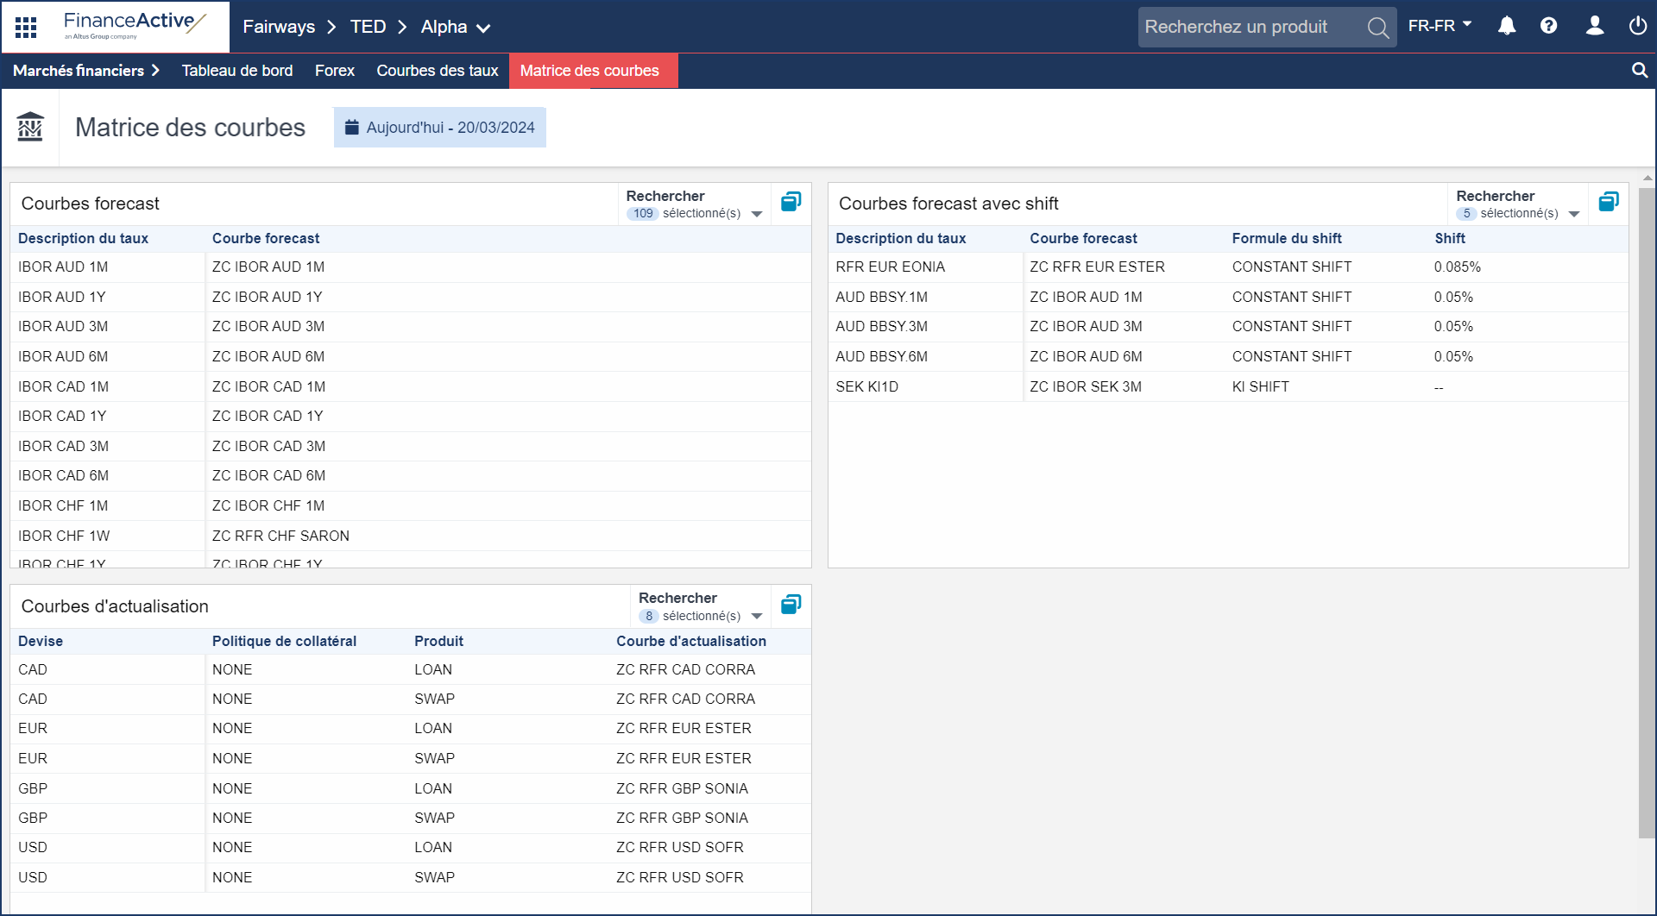Select the RFR EUR EONIA row

tap(1228, 267)
